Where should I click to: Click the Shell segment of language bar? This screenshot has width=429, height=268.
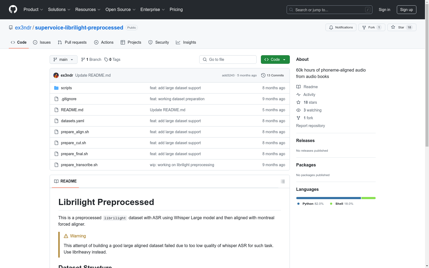point(368,198)
